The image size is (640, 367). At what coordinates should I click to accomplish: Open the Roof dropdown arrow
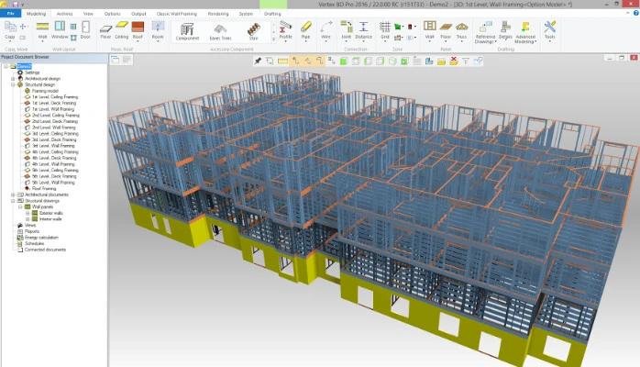tap(138, 41)
